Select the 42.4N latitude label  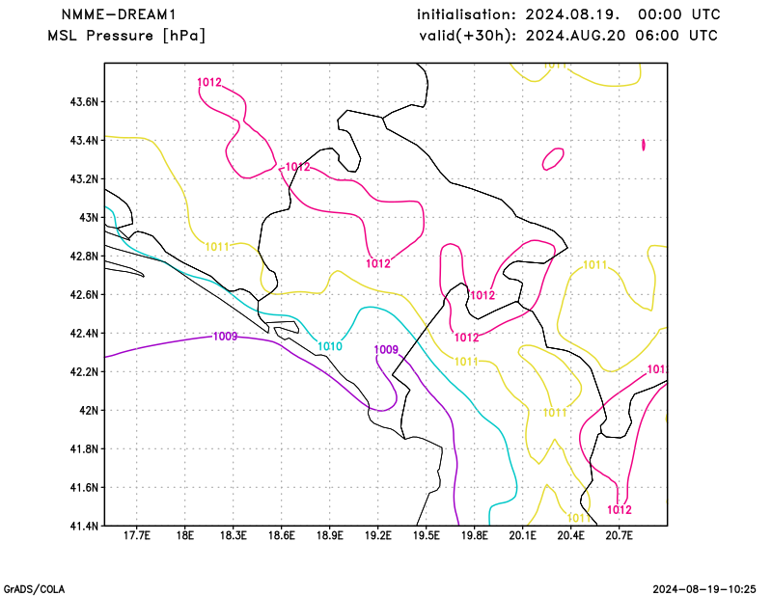tap(84, 334)
